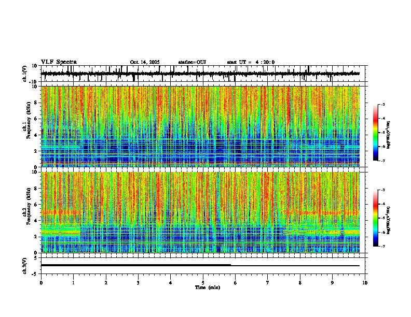Screen dimensions: 411x317
Task: Click the '4' tick on time axis
Action: tap(171, 283)
